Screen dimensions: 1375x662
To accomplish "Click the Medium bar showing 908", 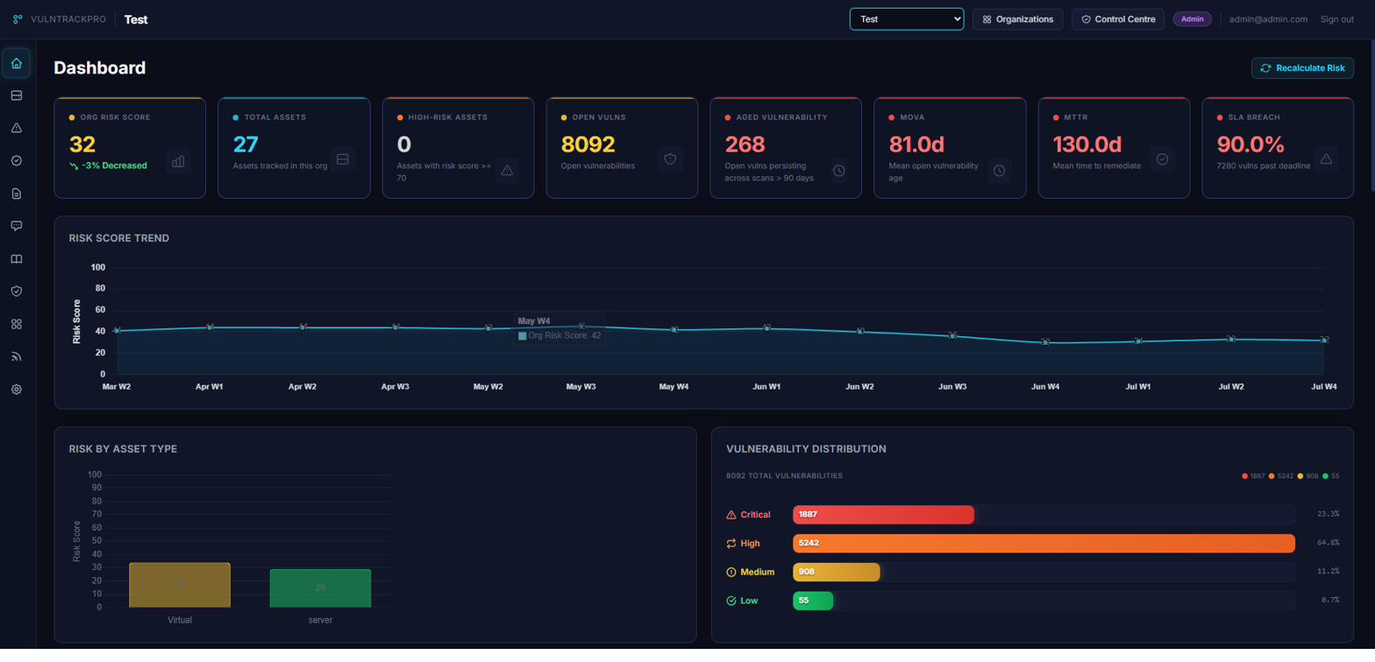I will point(836,572).
